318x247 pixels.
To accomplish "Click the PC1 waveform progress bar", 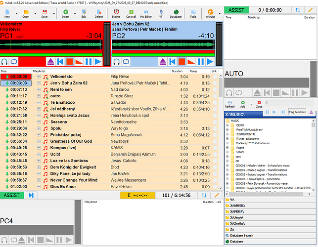I will coord(51,44).
